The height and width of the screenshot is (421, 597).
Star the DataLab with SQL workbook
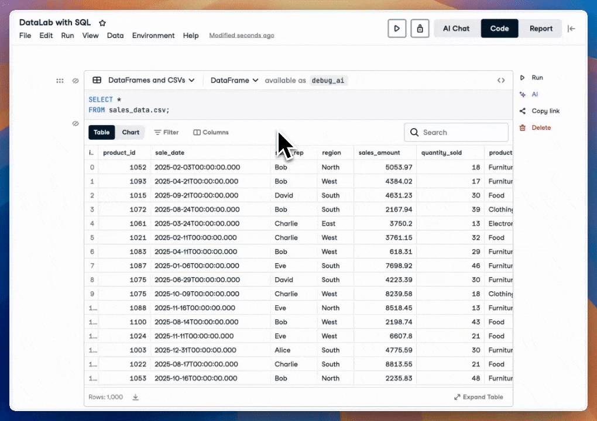[x=102, y=23]
